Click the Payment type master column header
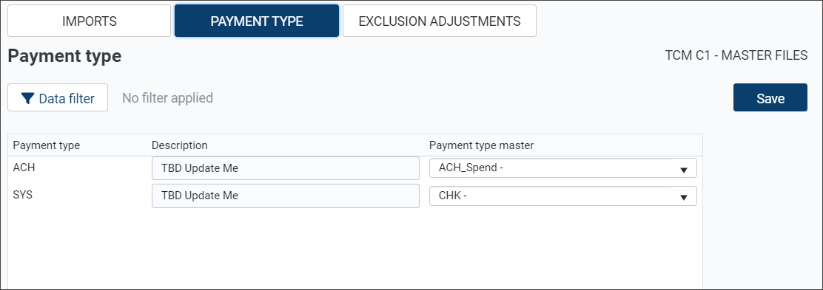823x290 pixels. pos(481,145)
